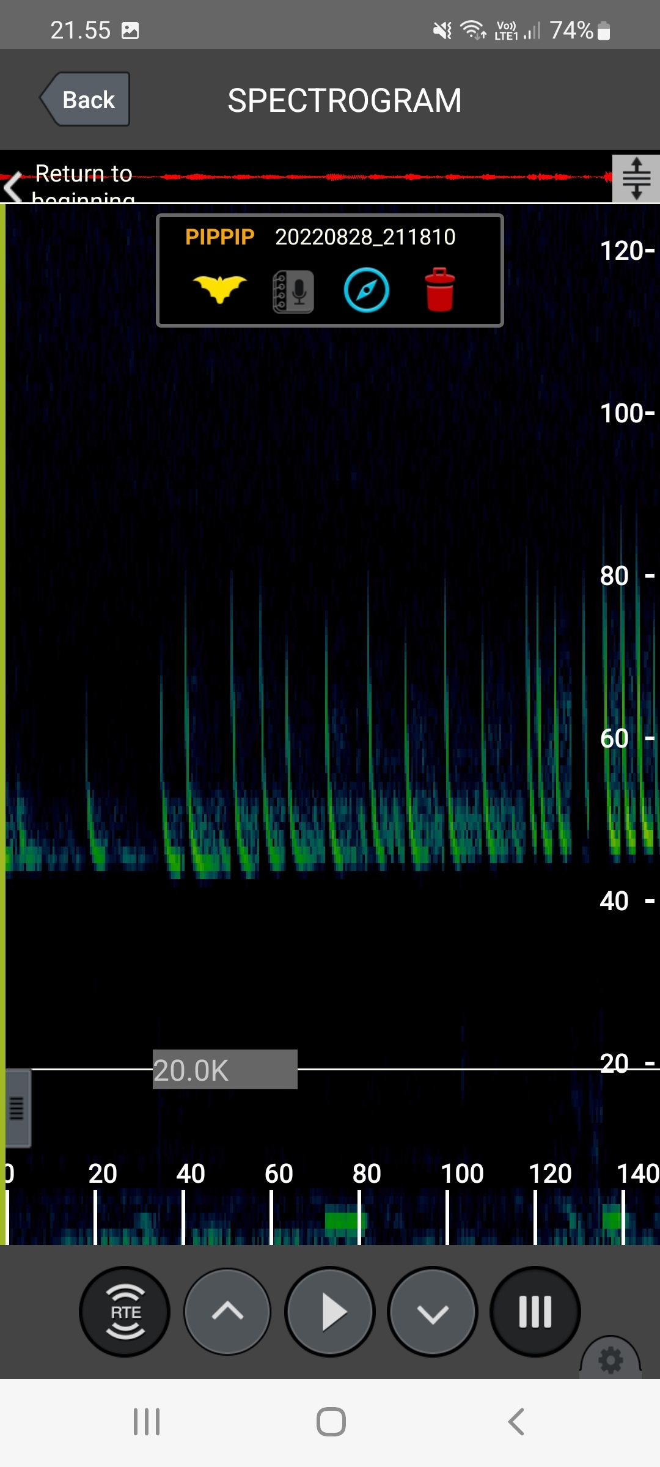
Task: Tap the vertical compress/expand scale icon
Action: (x=636, y=178)
